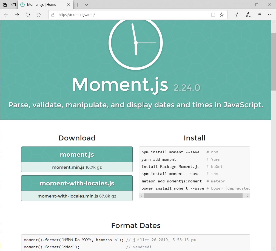Open Settings and more menu
The width and height of the screenshot is (276, 251).
[x=270, y=15]
